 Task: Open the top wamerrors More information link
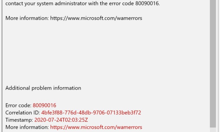[96, 18]
